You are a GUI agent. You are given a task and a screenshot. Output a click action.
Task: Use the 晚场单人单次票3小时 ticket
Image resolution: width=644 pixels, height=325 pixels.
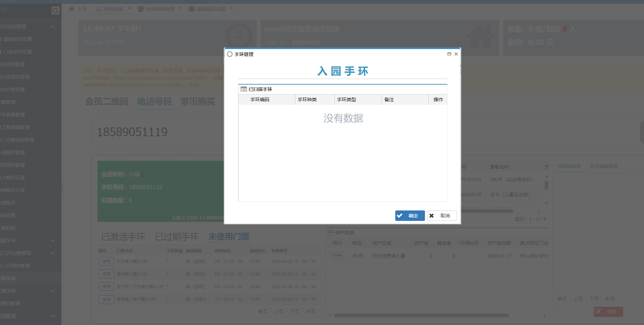pyautogui.click(x=107, y=300)
